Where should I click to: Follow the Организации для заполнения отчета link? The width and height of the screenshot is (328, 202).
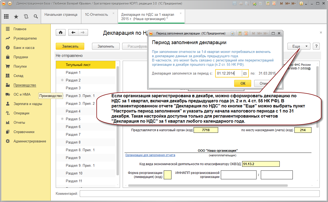150,155
